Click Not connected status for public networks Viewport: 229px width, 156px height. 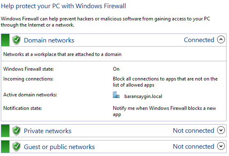pos(194,147)
